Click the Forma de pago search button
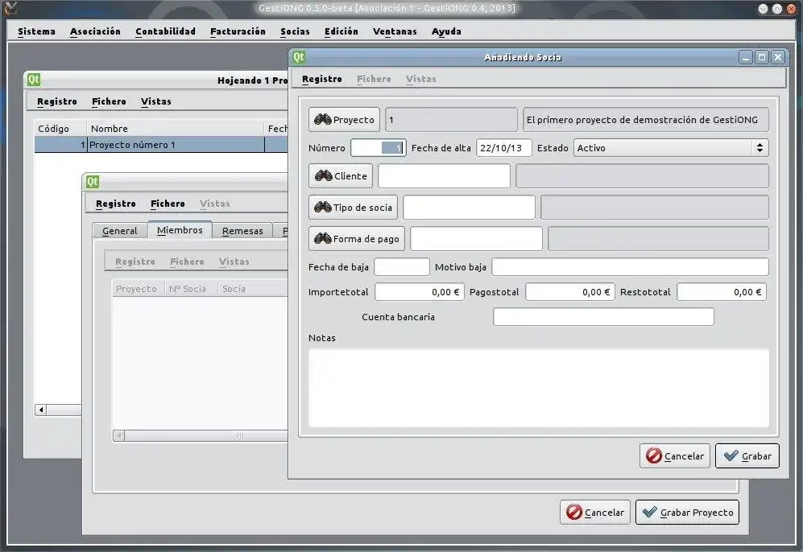Screen dimensions: 803x552 357,238
